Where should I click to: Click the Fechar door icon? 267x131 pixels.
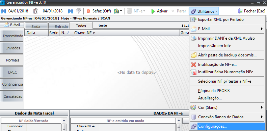tap(240, 11)
